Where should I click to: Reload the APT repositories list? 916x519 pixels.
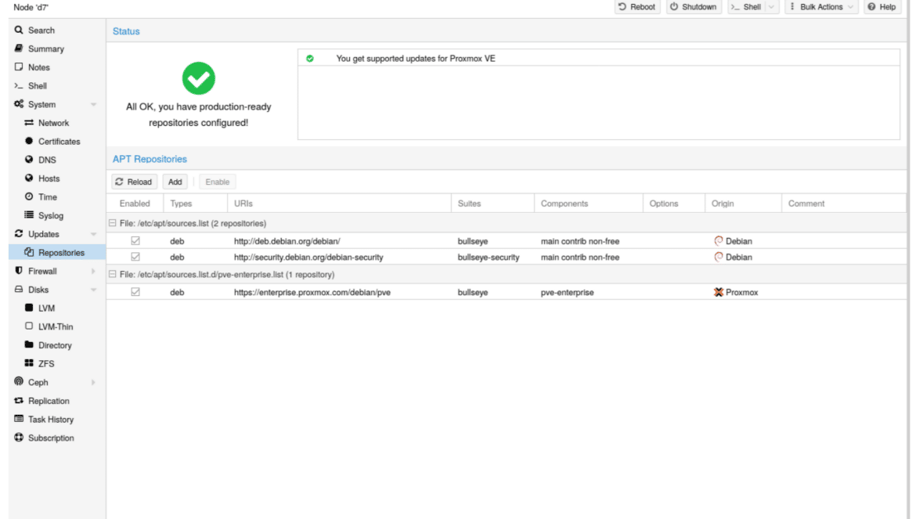click(x=134, y=182)
